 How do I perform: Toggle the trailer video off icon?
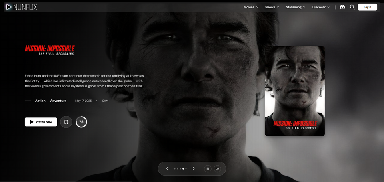pyautogui.click(x=217, y=168)
